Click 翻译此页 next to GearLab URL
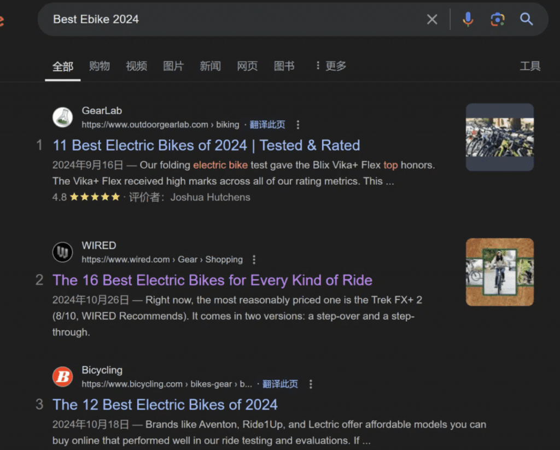560x450 pixels. click(x=267, y=125)
